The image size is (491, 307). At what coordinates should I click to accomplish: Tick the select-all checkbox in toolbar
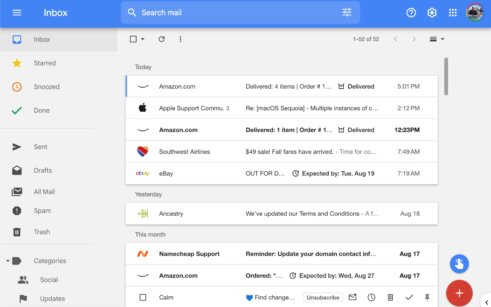coord(133,39)
